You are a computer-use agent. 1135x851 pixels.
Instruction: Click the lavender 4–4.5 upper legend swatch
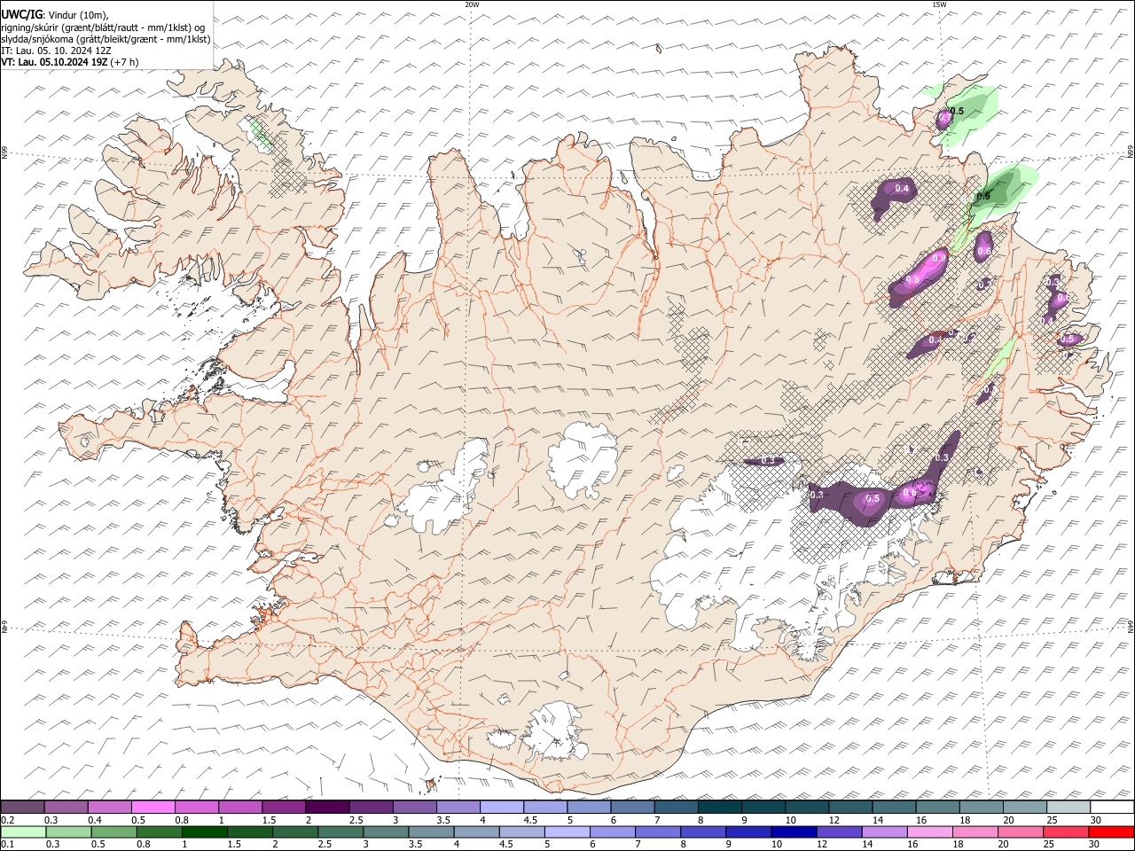(501, 808)
